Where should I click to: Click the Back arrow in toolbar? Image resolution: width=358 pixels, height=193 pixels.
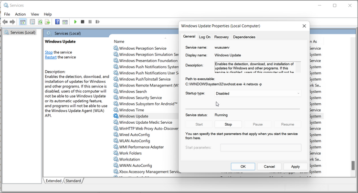pyautogui.click(x=5, y=22)
